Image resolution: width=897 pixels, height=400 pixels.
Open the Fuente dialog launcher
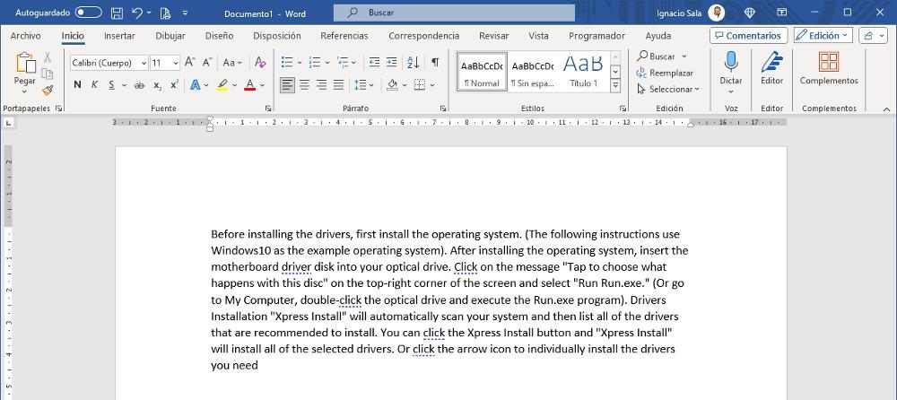coord(267,109)
